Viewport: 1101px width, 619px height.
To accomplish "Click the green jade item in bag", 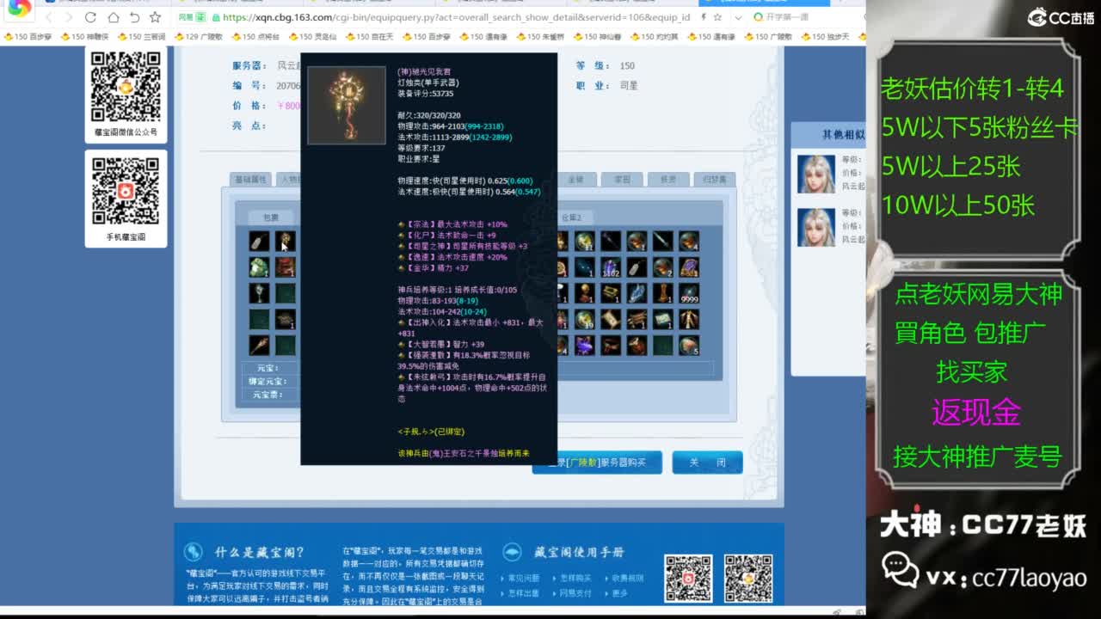I will point(259,267).
